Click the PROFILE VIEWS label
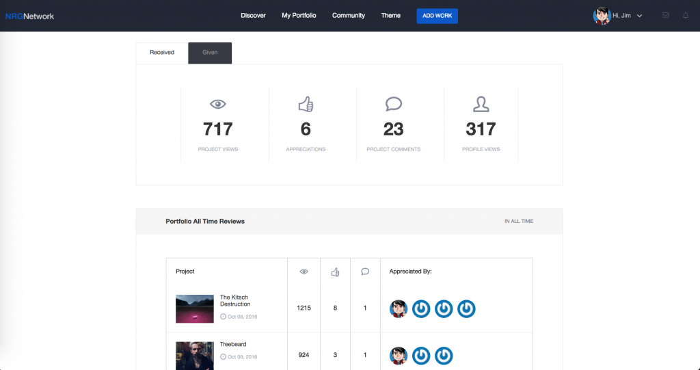This screenshot has height=370, width=700. [x=481, y=149]
